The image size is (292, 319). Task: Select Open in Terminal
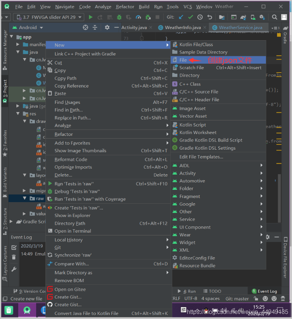pos(108,231)
